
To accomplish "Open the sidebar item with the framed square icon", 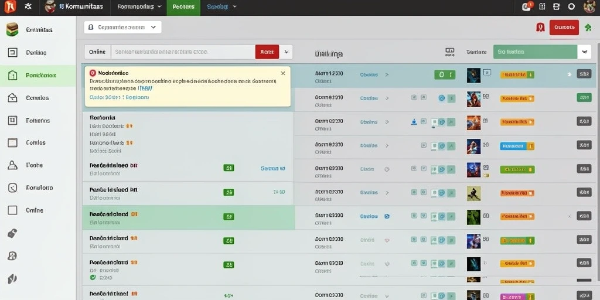I will coord(38,121).
